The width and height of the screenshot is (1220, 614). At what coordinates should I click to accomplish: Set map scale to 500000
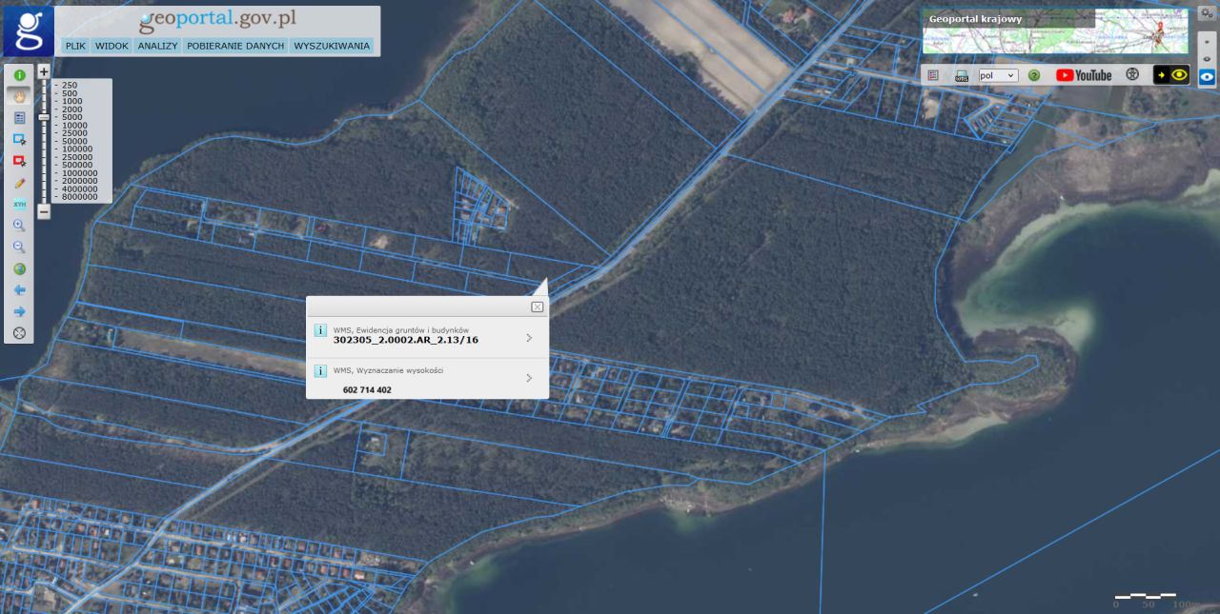click(x=76, y=165)
